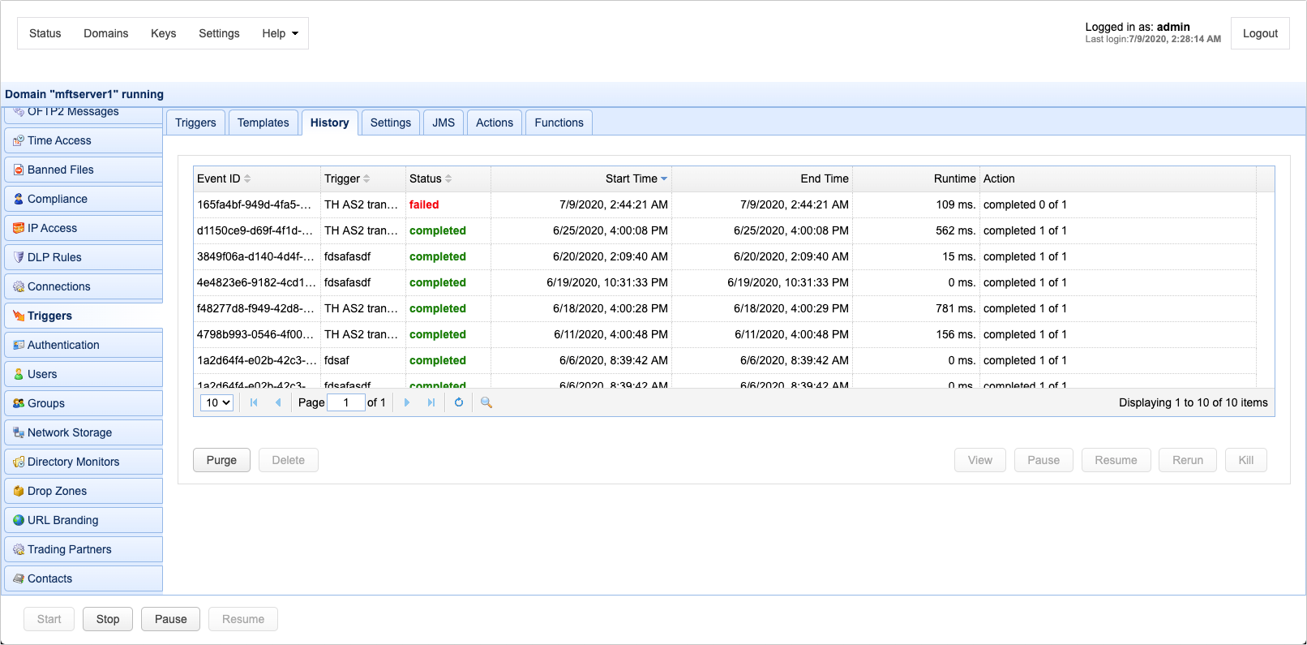The height and width of the screenshot is (645, 1307).
Task: Click the Delete button
Action: (289, 460)
